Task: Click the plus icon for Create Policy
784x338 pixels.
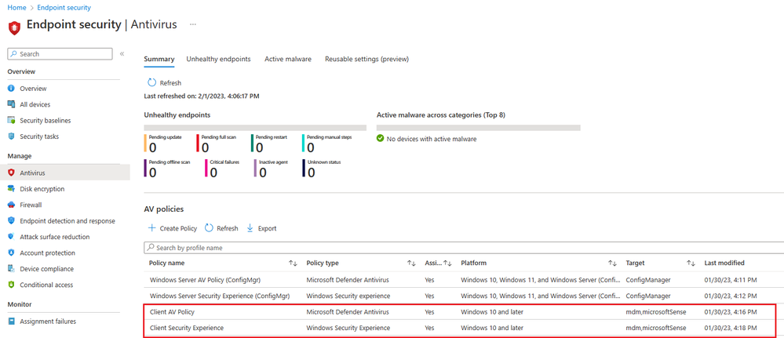Action: point(151,228)
